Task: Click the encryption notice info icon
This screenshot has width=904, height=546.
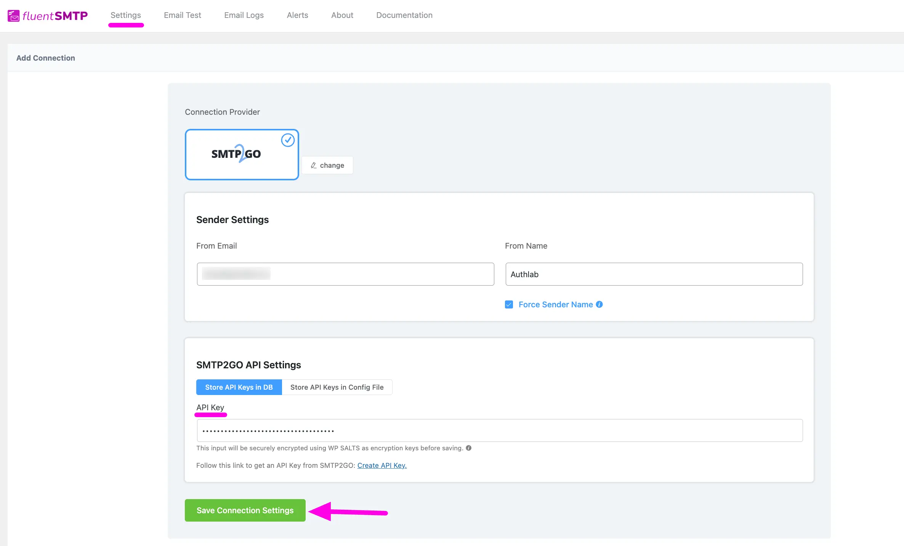Action: click(468, 448)
